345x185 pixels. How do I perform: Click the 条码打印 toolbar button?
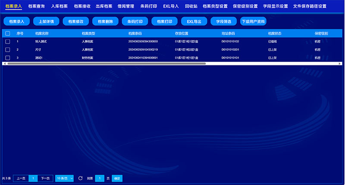pyautogui.click(x=135, y=21)
